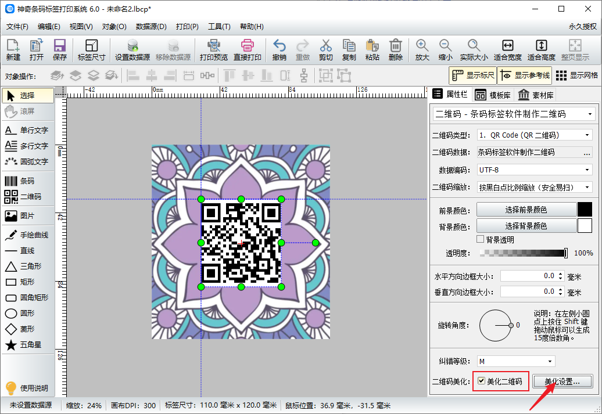Set view to 实际大小

(x=474, y=50)
